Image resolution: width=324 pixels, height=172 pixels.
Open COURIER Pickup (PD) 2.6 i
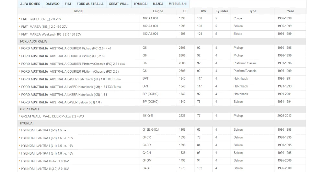pos(63,56)
